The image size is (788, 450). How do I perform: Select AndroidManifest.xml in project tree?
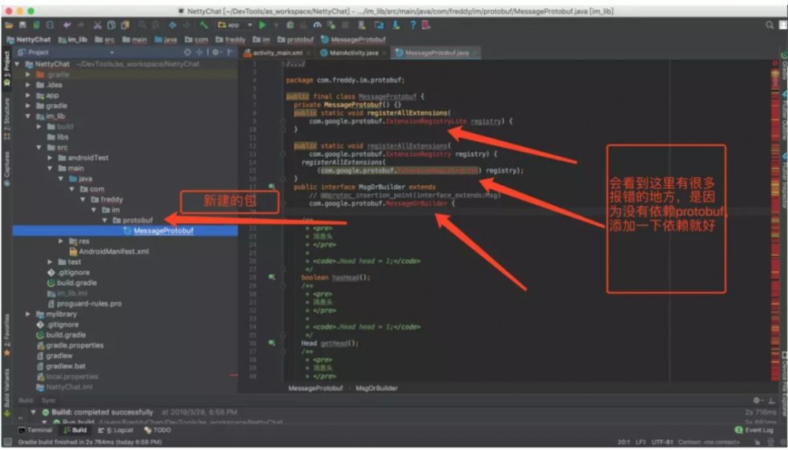(x=109, y=251)
